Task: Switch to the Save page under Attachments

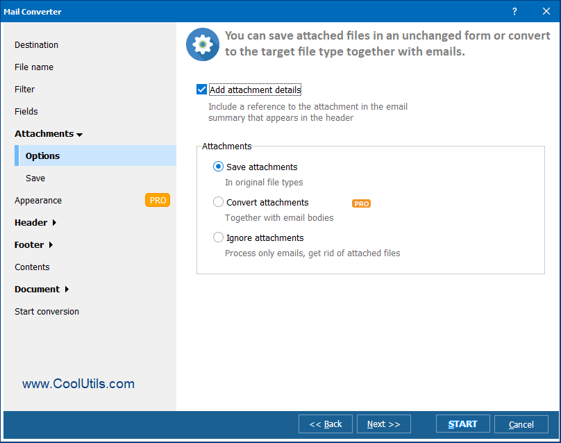Action: pyautogui.click(x=35, y=178)
